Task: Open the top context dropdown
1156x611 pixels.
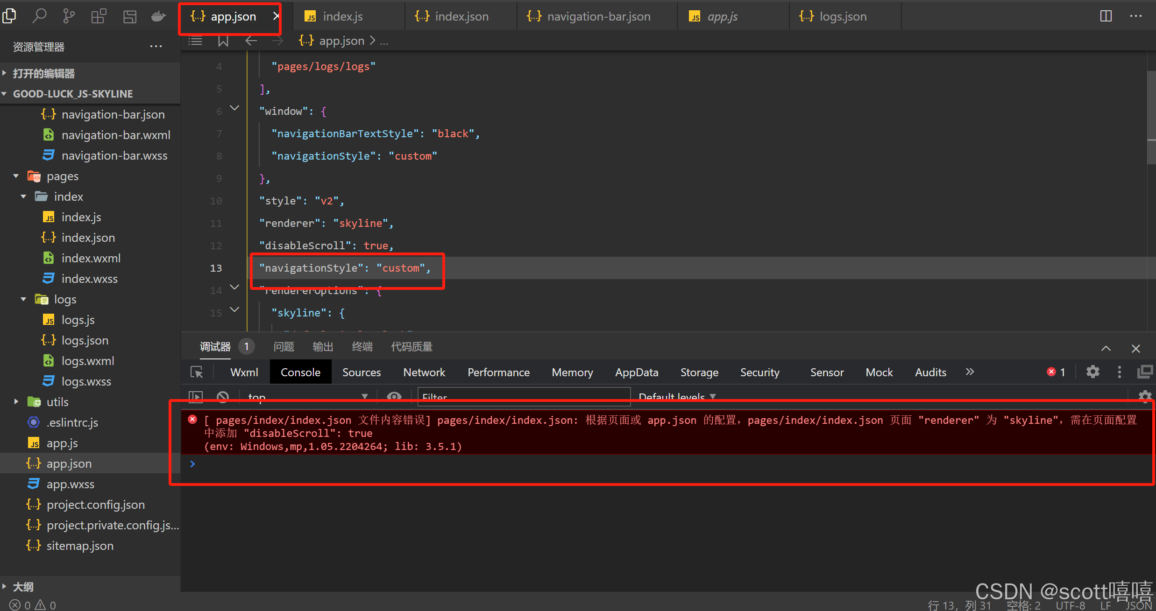Action: pos(308,397)
